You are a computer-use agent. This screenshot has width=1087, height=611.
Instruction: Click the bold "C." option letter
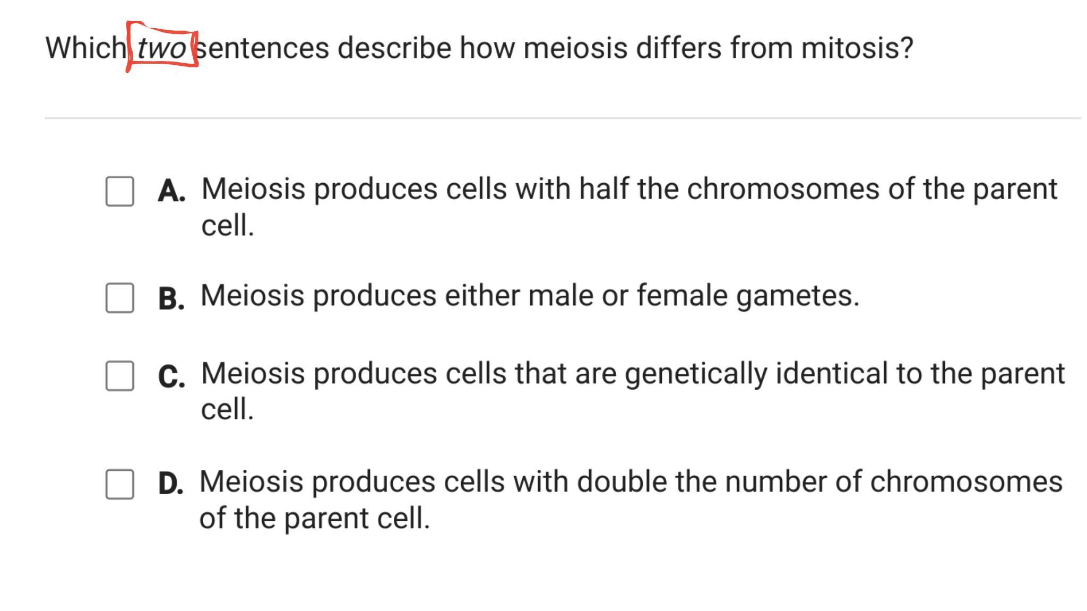(171, 376)
